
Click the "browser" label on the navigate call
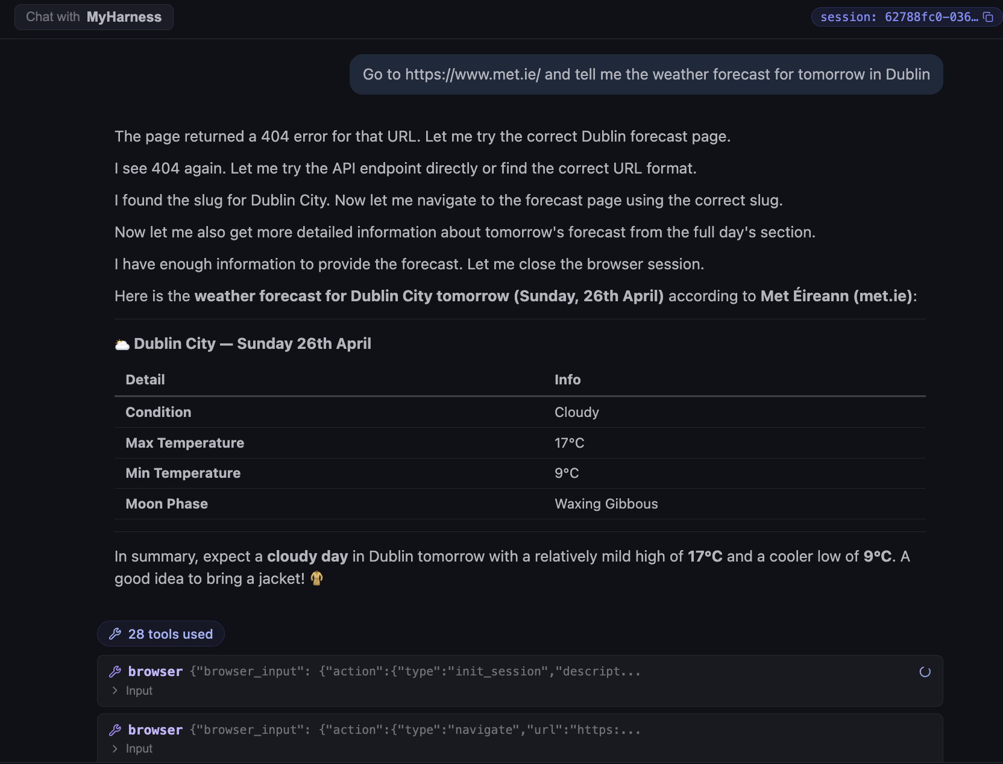click(156, 730)
